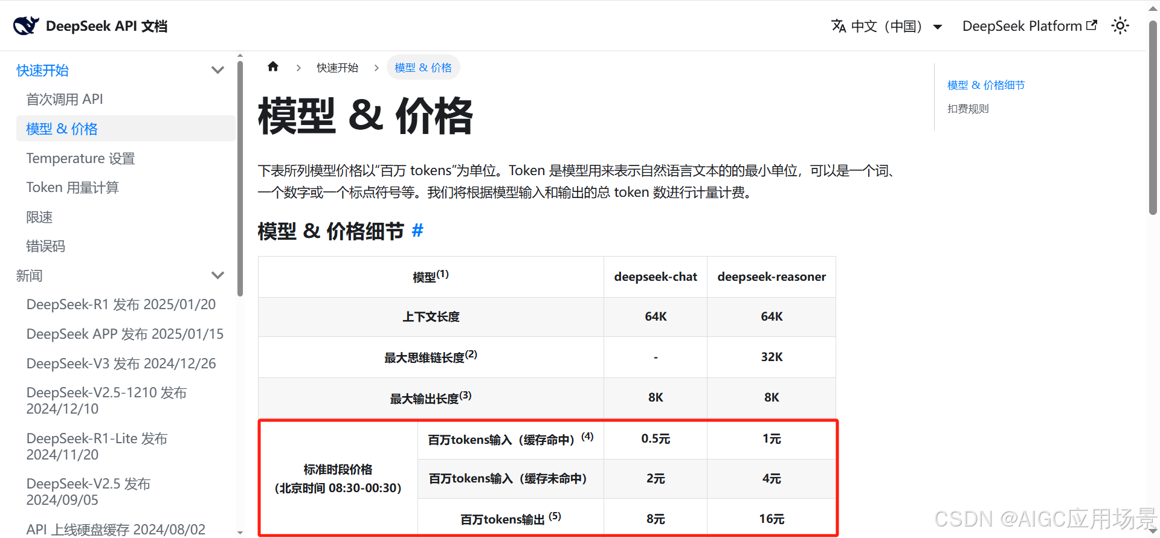Open Temperature 设置 sidebar page
Viewport: 1160px width, 538px height.
coord(80,158)
